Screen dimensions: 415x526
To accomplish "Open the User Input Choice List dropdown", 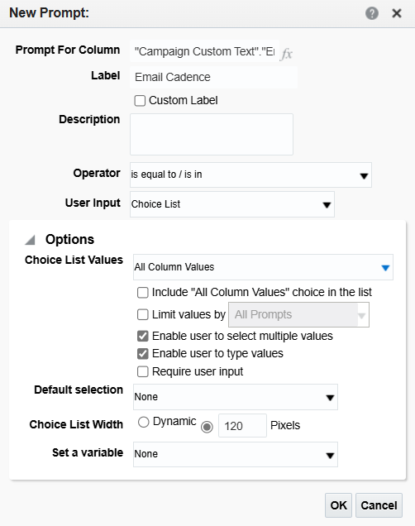I will point(232,204).
